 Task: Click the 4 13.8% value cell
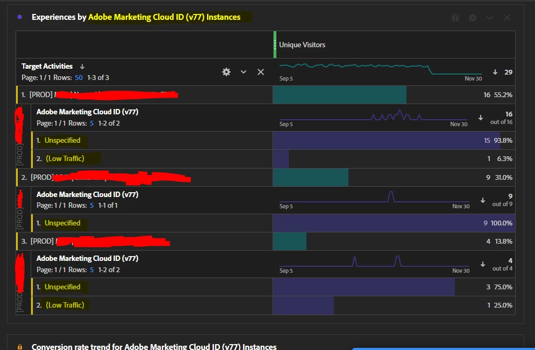click(x=394, y=241)
